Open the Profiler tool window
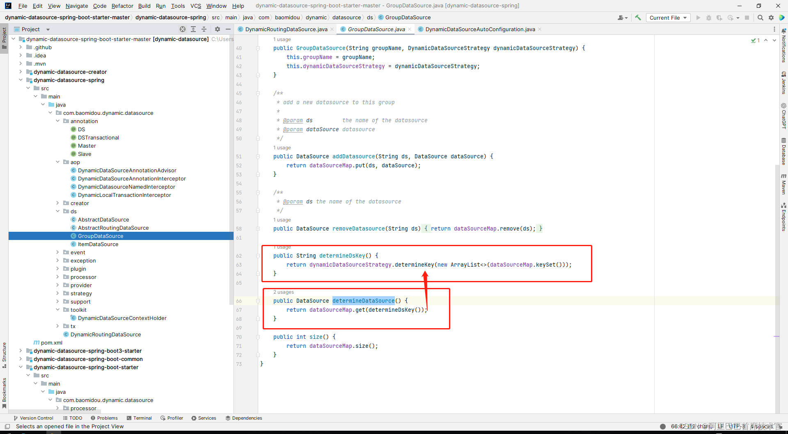The image size is (788, 434). (172, 418)
